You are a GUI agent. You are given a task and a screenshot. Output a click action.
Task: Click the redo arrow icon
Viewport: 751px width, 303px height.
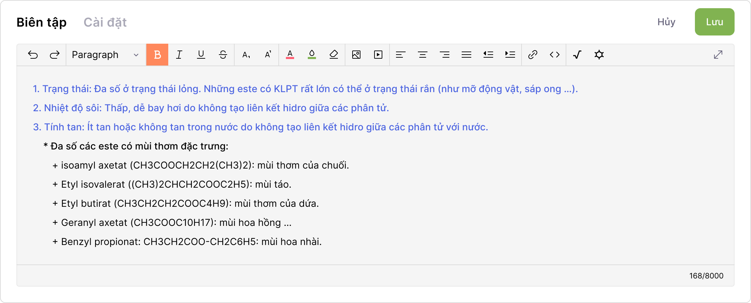[x=55, y=55]
